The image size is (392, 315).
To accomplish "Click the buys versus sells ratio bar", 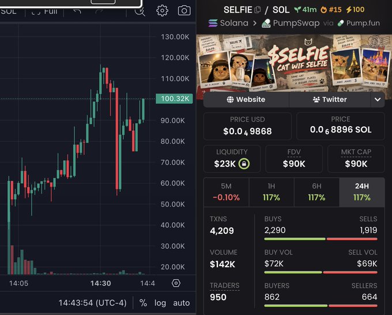I will pyautogui.click(x=321, y=239).
